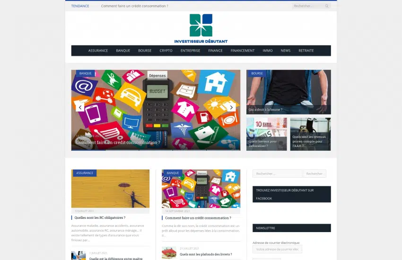Focus the sidebar Rechercher input field

[277, 173]
